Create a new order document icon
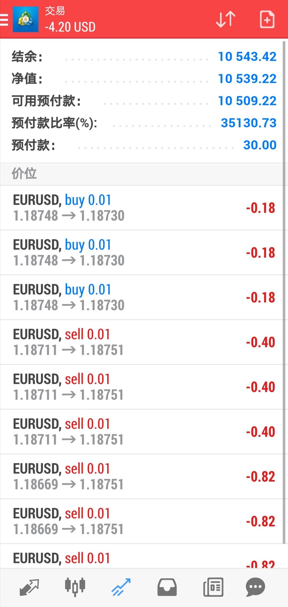Image resolution: width=288 pixels, height=607 pixels. (x=267, y=19)
